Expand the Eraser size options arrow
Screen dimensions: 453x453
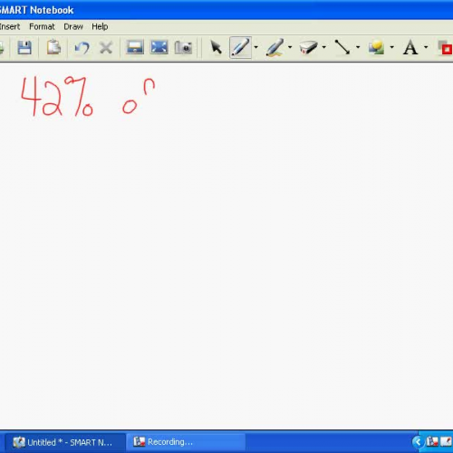(324, 47)
